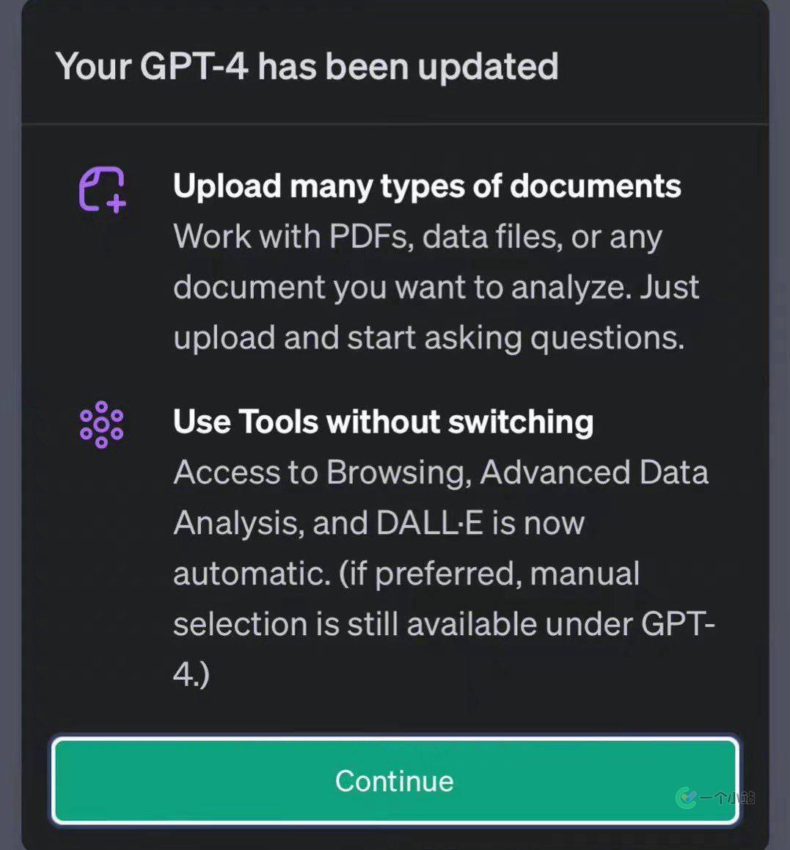Click the "manual" word in the parenthetical note
790x850 pixels.
tap(585, 574)
